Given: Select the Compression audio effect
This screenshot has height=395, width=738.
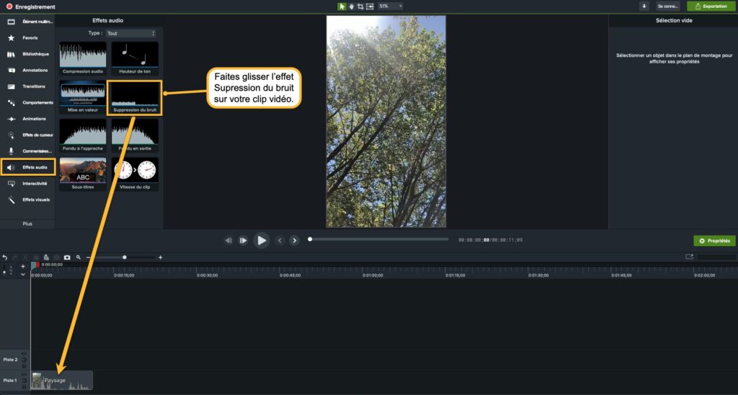Looking at the screenshot, I should pos(83,58).
